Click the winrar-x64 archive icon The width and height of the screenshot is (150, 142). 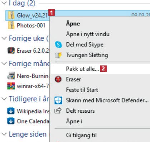click(x=11, y=86)
